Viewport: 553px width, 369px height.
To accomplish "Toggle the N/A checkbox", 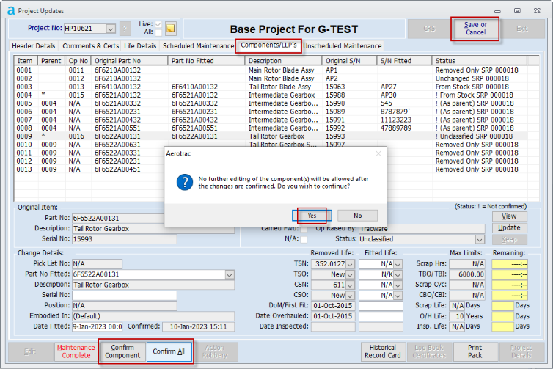I will point(304,239).
